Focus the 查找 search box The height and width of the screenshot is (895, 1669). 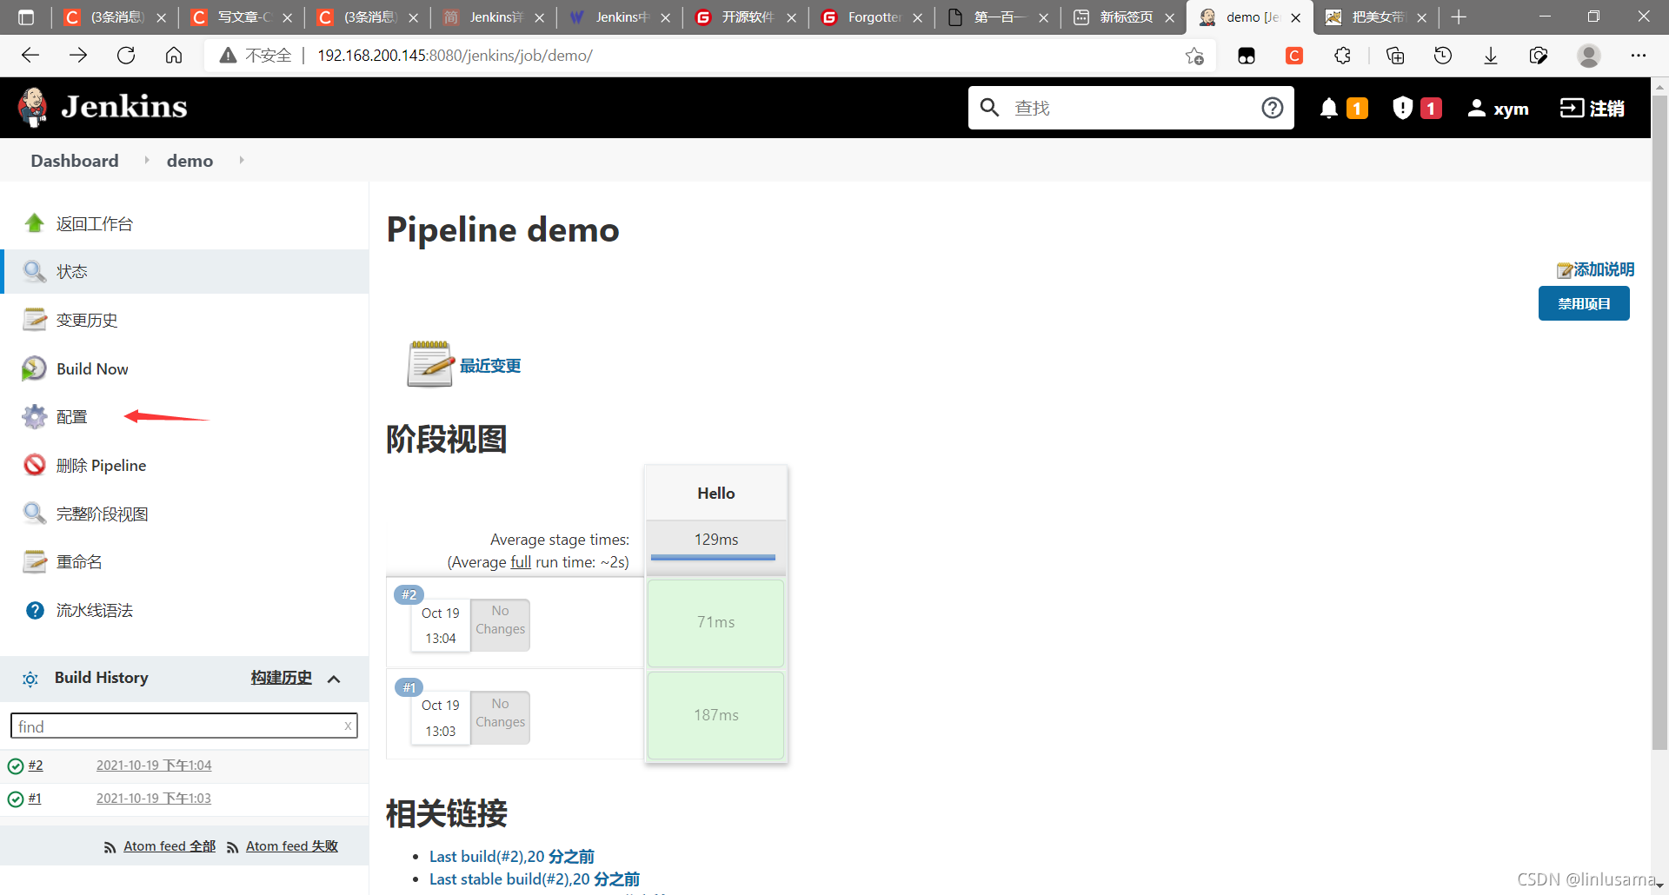point(1130,108)
